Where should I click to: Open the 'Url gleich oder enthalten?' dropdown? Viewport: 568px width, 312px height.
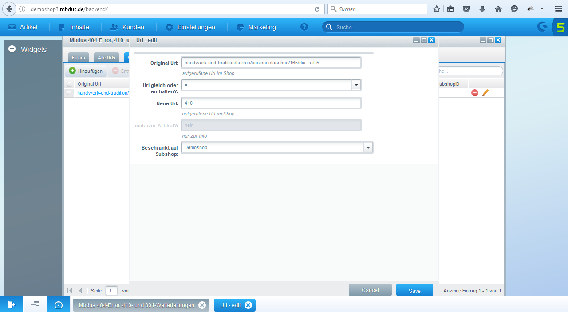(356, 85)
